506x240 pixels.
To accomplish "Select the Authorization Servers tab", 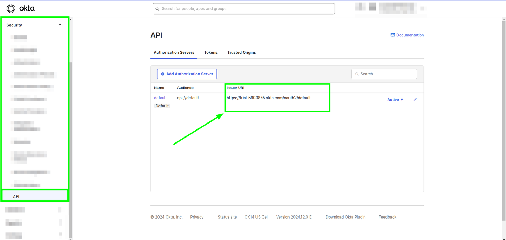I will (174, 52).
